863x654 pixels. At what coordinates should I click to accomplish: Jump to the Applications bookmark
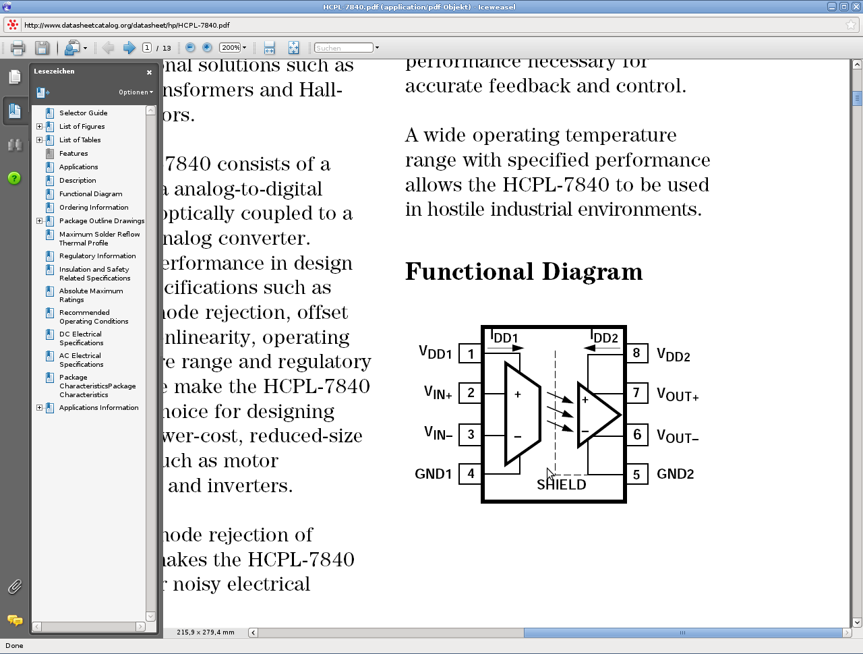78,167
